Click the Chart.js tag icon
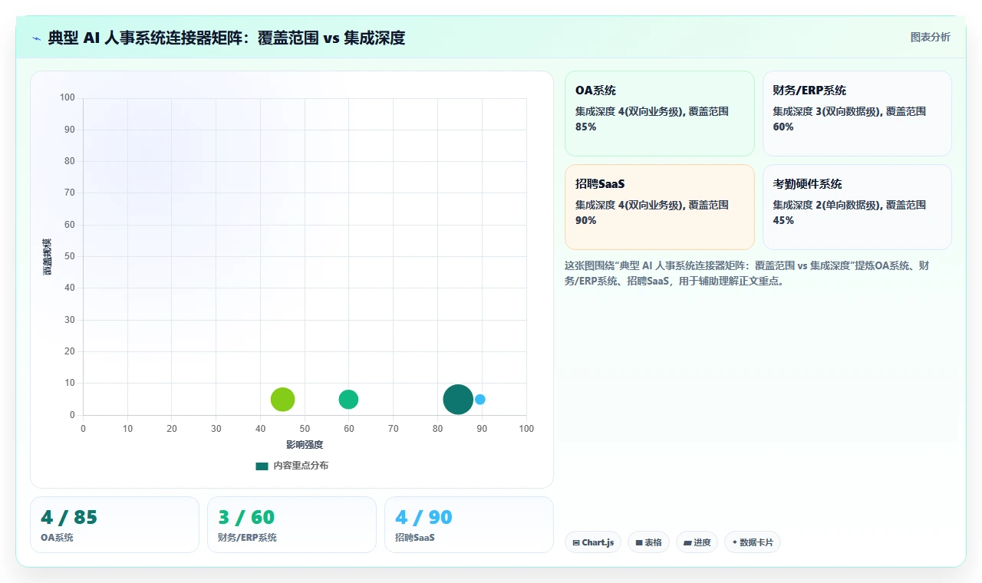The width and height of the screenshot is (982, 583). tap(576, 542)
